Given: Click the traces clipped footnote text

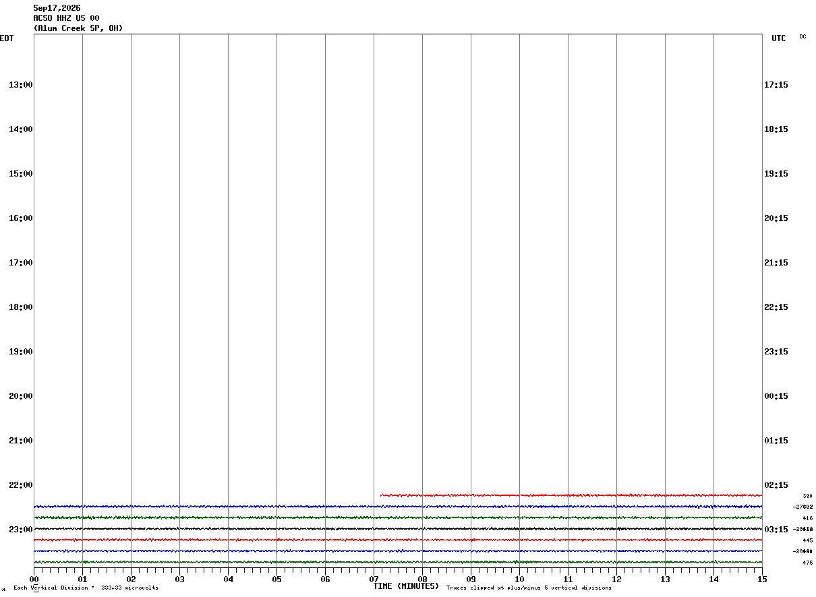Looking at the screenshot, I should 529,588.
